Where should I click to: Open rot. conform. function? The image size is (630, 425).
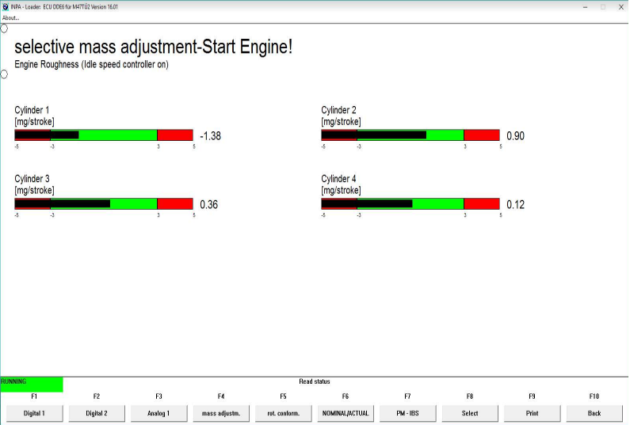tap(283, 413)
